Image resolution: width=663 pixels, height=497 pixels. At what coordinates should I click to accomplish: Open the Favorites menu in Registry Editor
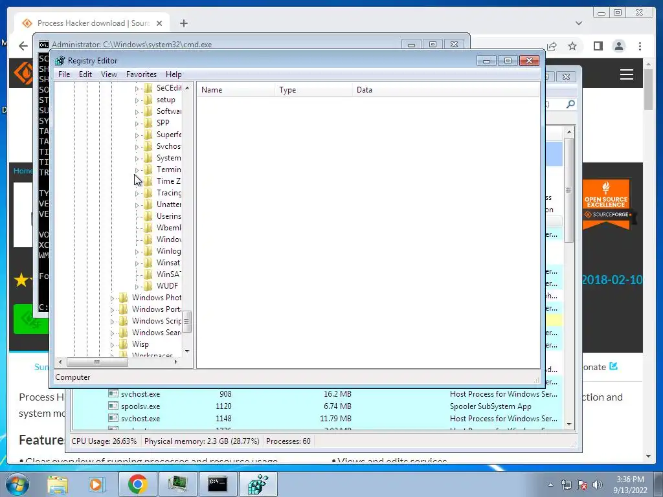141,74
